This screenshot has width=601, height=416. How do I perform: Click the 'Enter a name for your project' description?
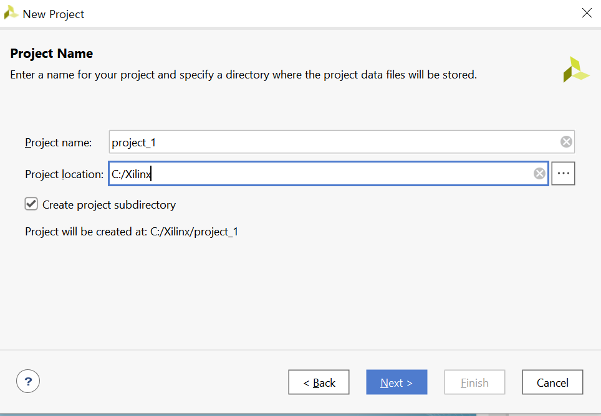[243, 75]
